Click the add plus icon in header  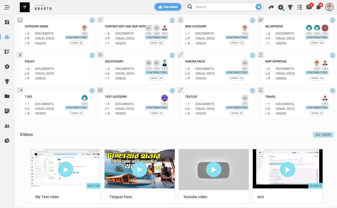[x=281, y=7]
